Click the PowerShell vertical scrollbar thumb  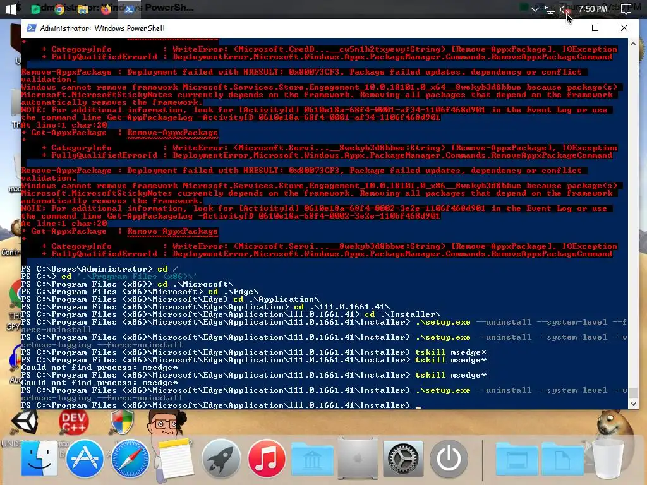(x=633, y=392)
